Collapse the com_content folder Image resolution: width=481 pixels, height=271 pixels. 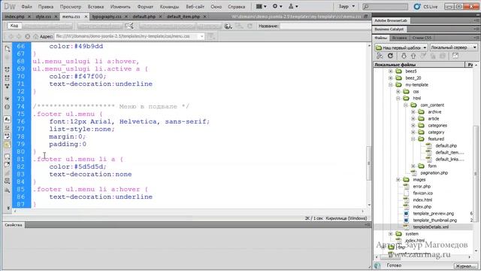pyautogui.click(x=406, y=105)
